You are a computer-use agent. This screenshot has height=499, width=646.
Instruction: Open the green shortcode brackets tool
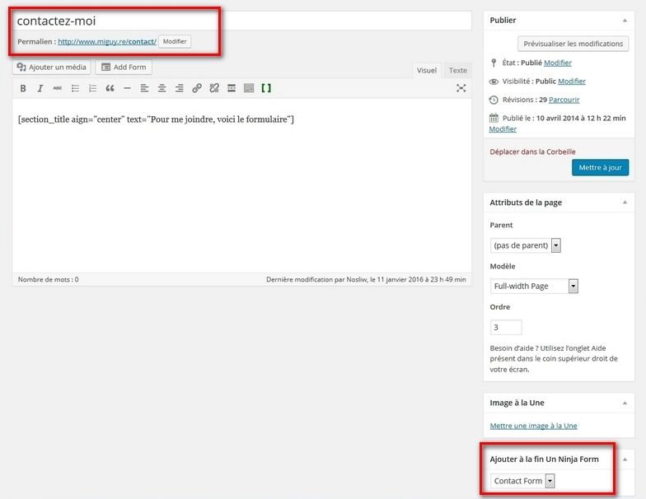click(266, 88)
